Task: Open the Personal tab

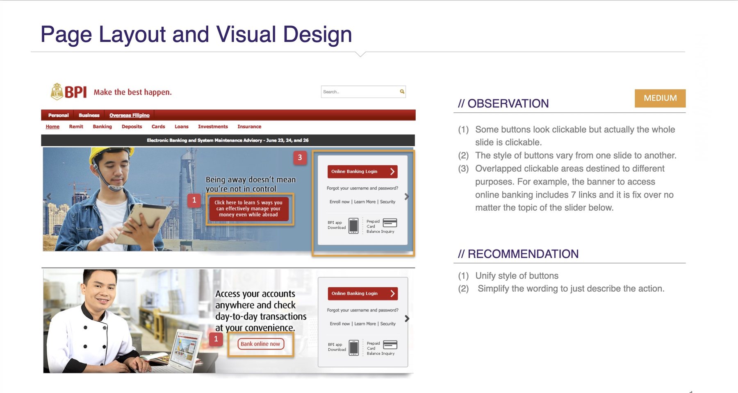Action: tap(58, 115)
